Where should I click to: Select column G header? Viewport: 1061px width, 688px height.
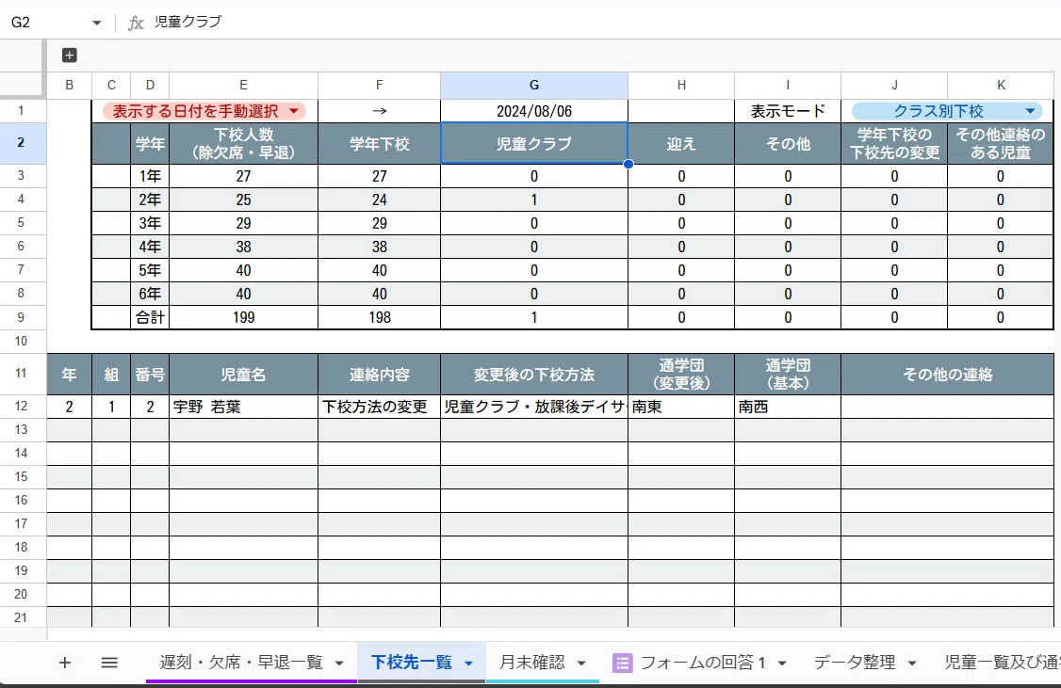click(x=534, y=85)
